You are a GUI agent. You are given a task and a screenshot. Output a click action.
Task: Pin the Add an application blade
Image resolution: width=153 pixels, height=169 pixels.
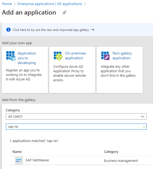tap(65, 12)
